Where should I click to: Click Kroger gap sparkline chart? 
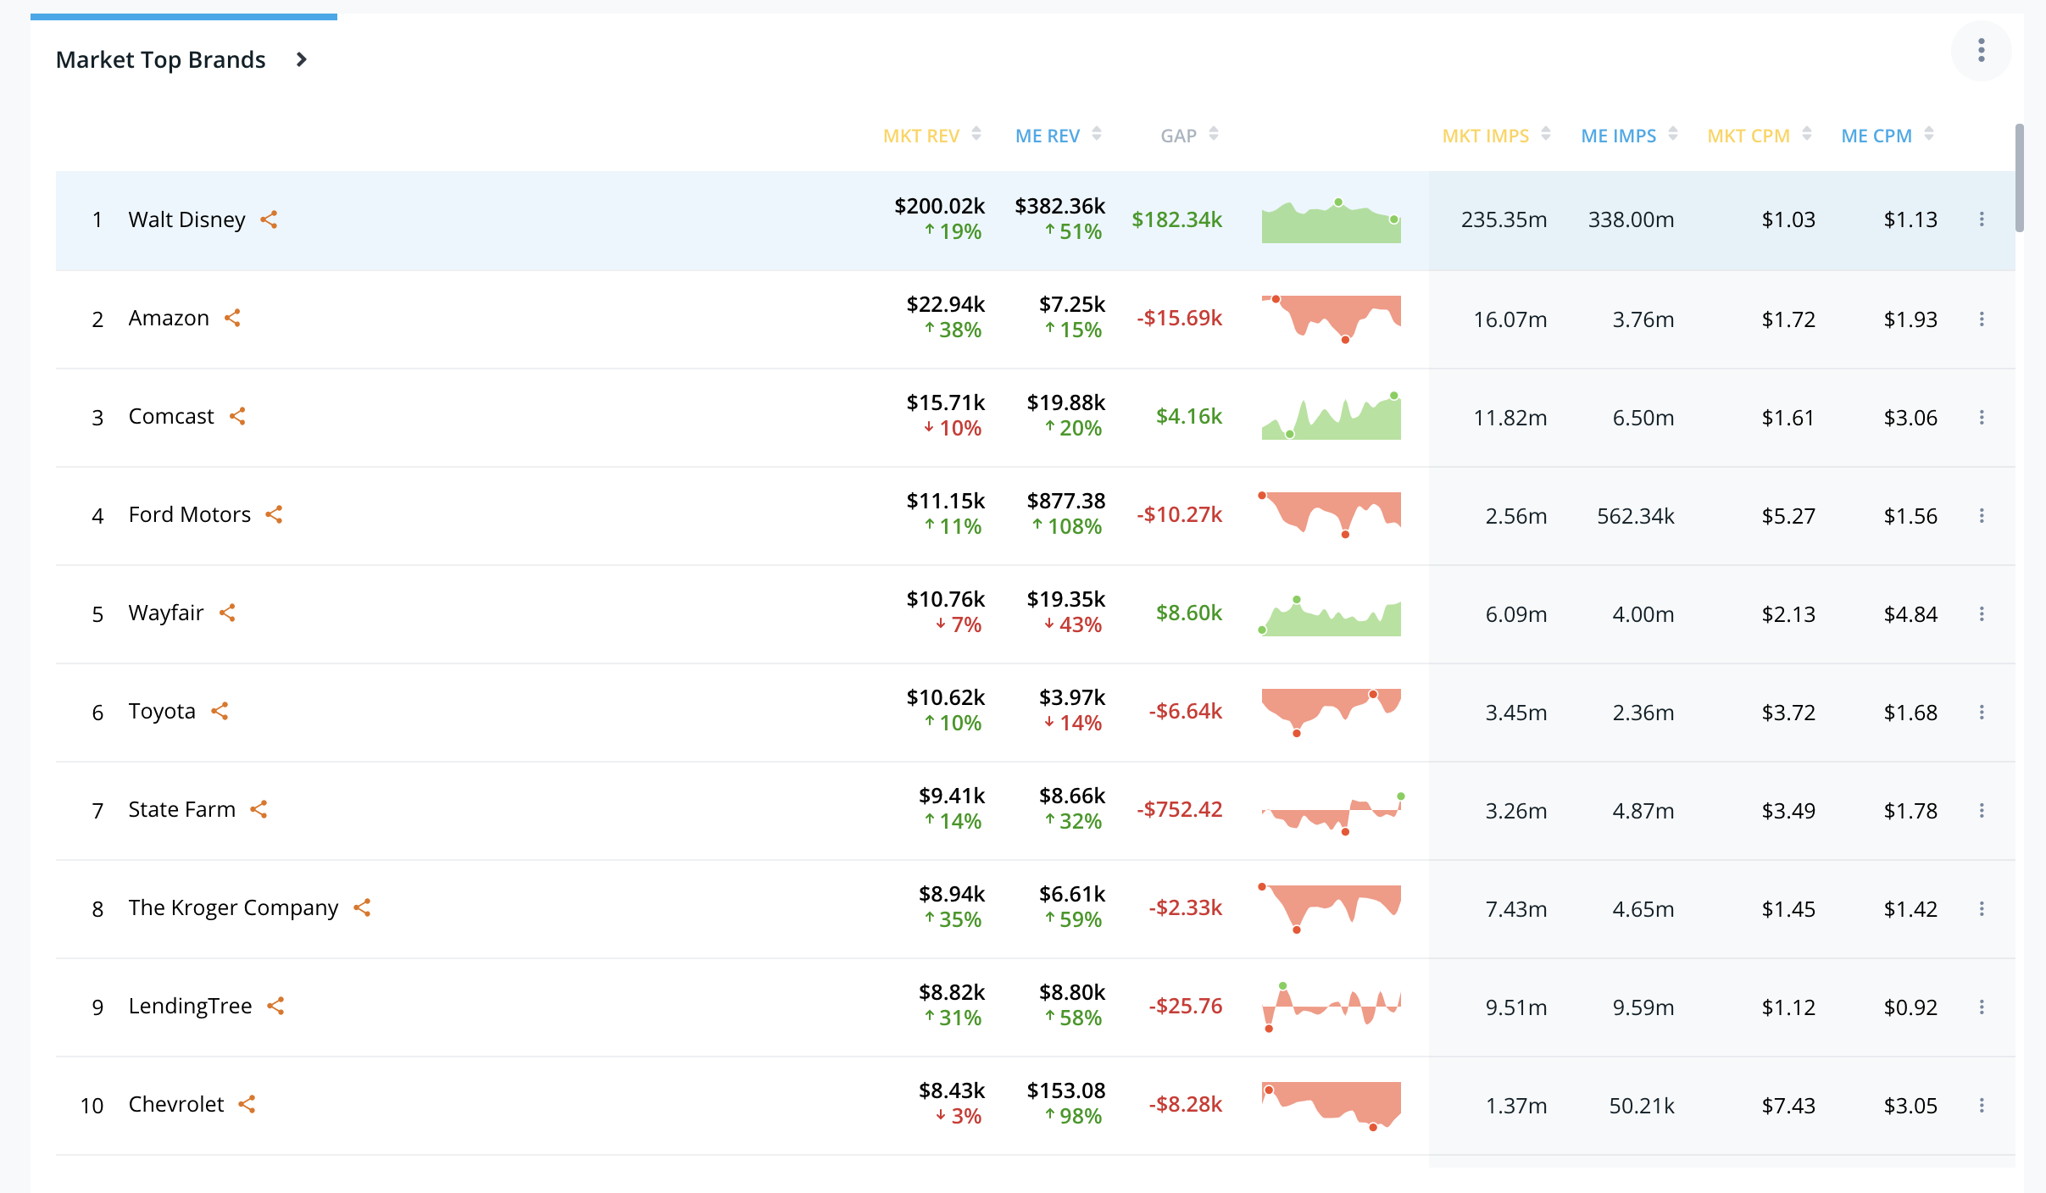[x=1331, y=908]
